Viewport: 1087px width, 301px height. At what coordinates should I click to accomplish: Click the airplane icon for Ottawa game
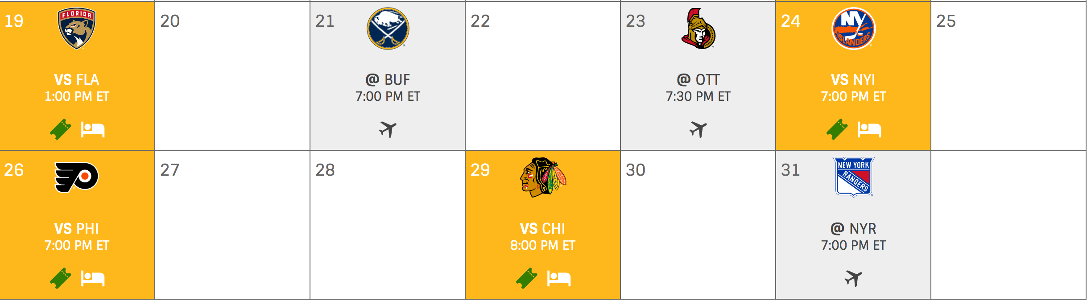pyautogui.click(x=698, y=129)
